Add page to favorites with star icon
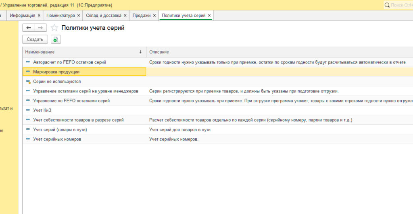 tap(54, 28)
